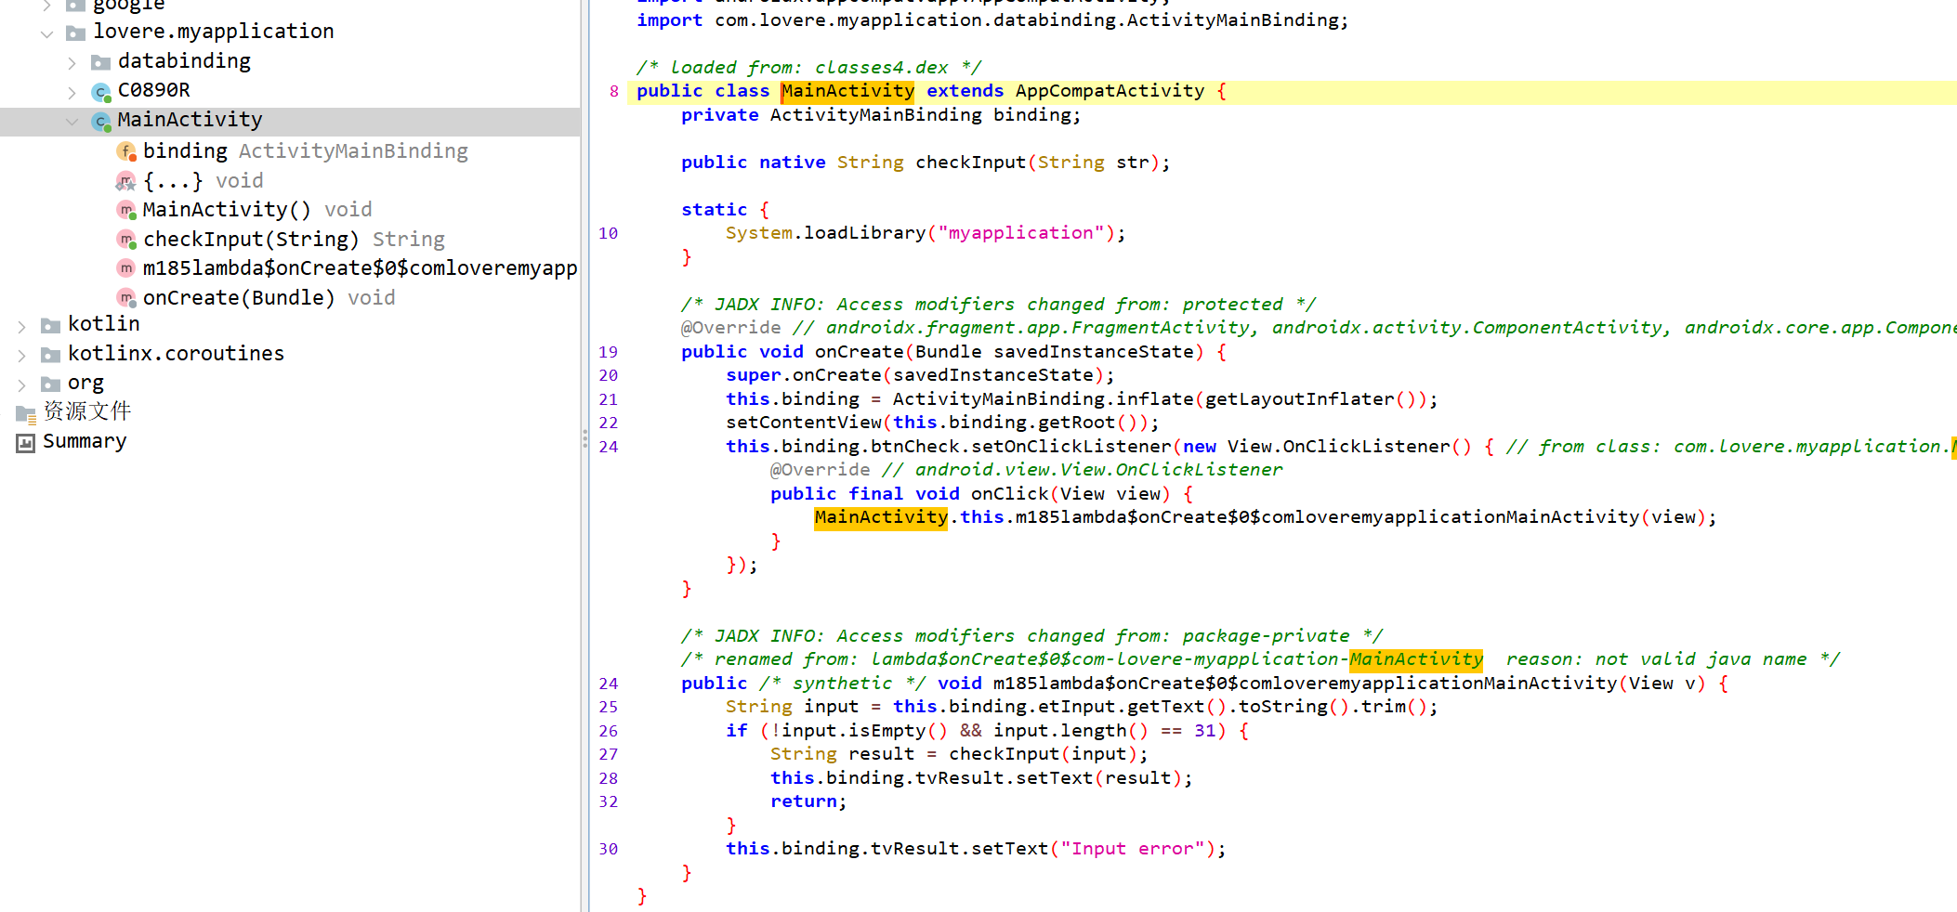Click the static initializer {...} icon
The height and width of the screenshot is (912, 1957).
click(x=126, y=181)
